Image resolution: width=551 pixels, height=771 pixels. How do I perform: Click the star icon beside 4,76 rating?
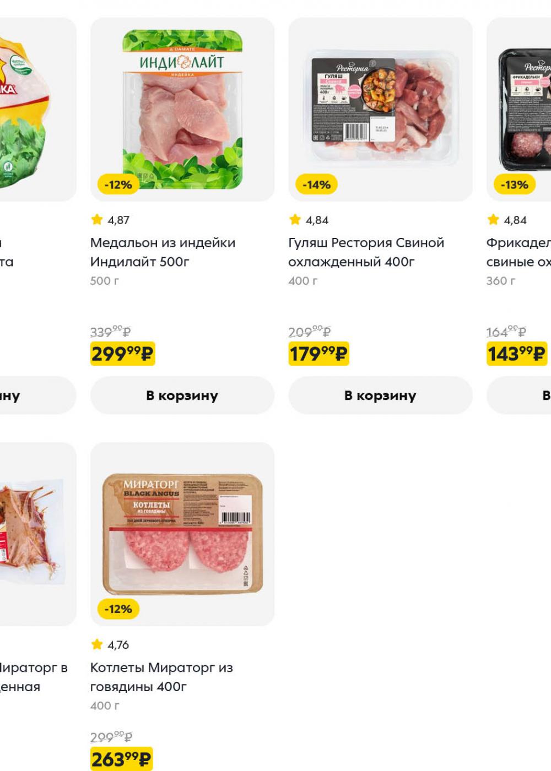tap(97, 644)
